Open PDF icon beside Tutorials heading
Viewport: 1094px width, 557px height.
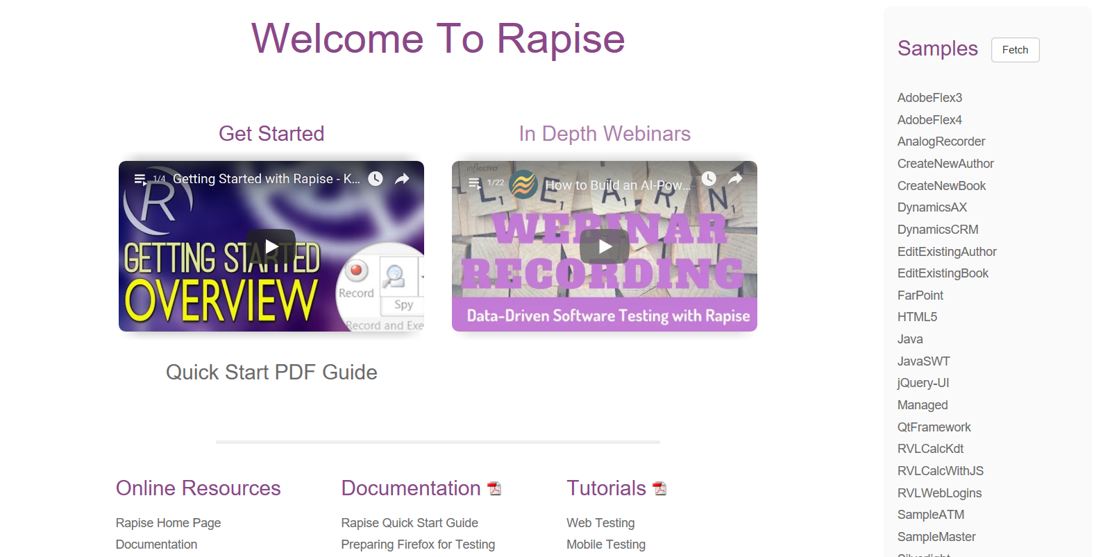point(659,489)
